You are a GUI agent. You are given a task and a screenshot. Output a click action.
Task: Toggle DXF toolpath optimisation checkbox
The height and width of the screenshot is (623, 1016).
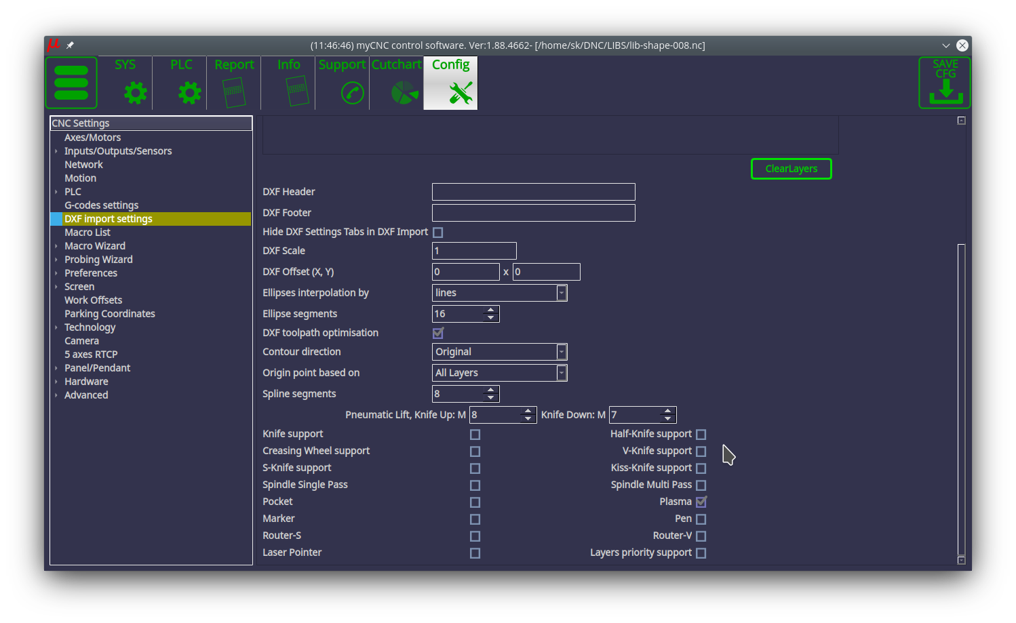coord(438,333)
